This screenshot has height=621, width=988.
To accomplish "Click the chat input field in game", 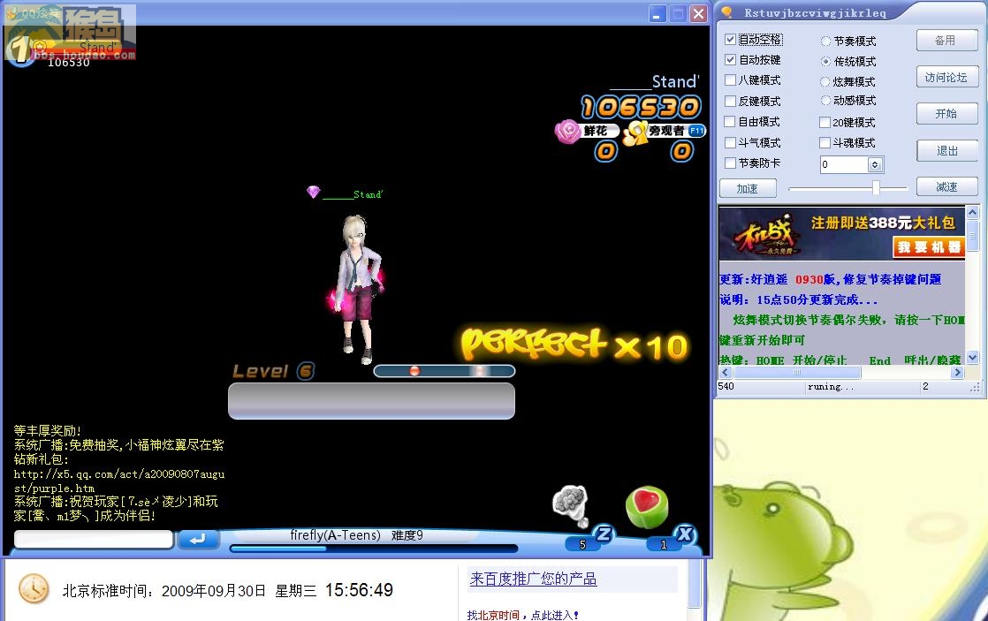I will 94,539.
